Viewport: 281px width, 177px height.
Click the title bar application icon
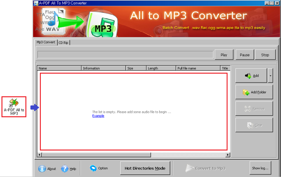point(36,3)
